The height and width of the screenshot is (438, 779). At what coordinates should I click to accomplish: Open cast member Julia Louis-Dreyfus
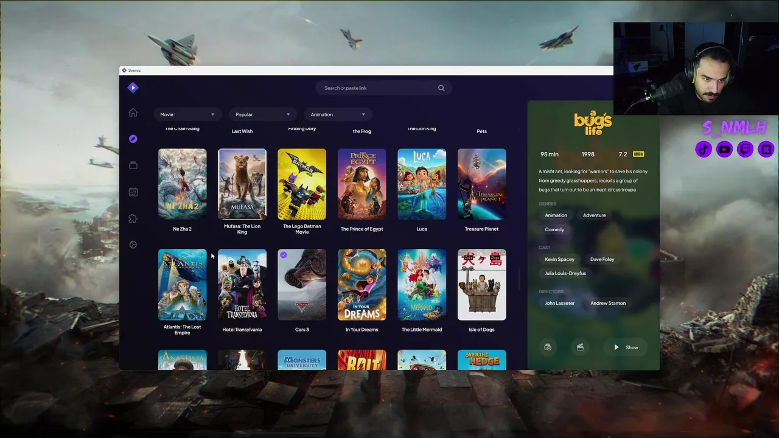click(565, 273)
